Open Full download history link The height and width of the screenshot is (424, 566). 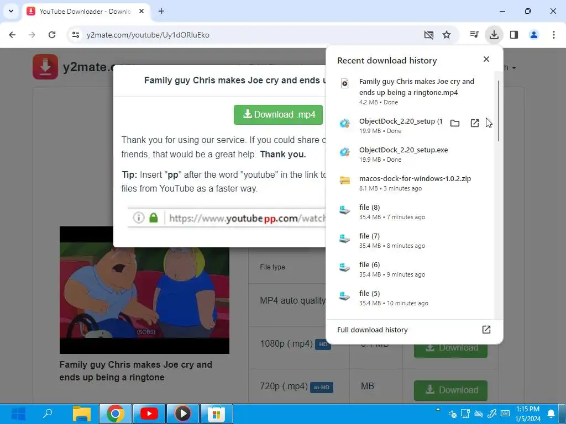(372, 330)
